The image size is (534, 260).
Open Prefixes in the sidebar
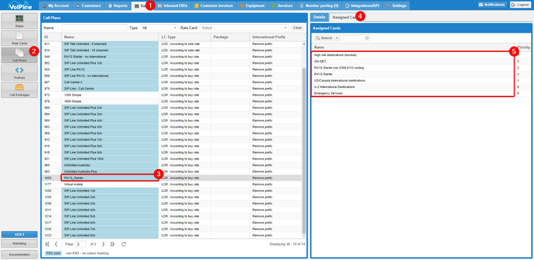(x=19, y=73)
